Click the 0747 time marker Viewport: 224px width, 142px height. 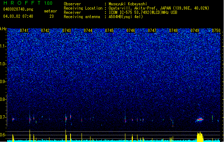pos(152,31)
